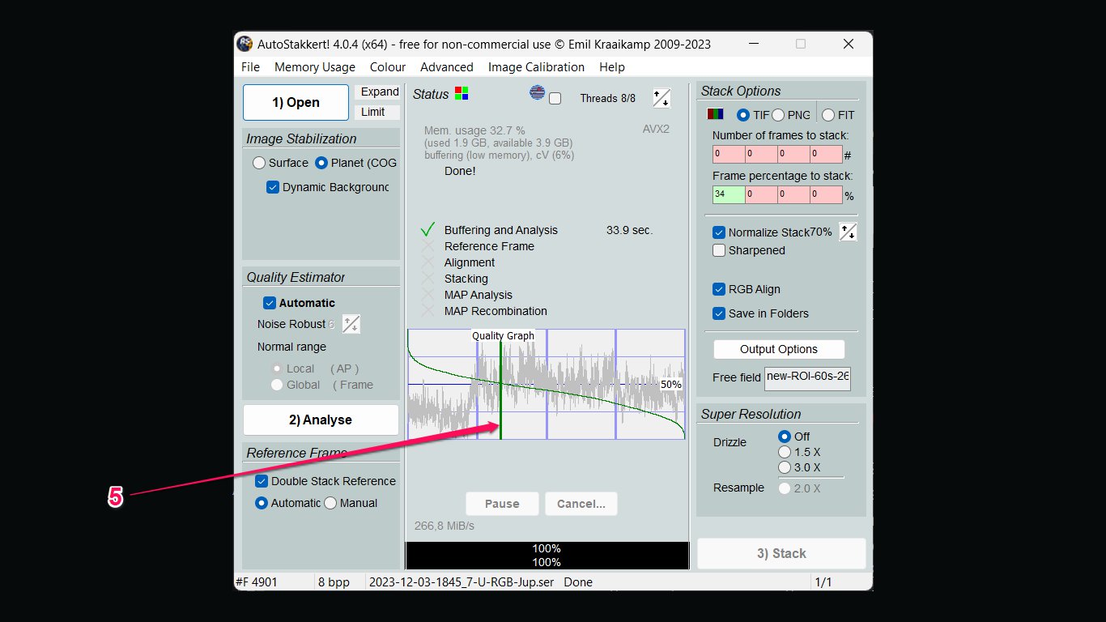Select the Surface stabilization radio button
The width and height of the screenshot is (1106, 622).
click(259, 163)
